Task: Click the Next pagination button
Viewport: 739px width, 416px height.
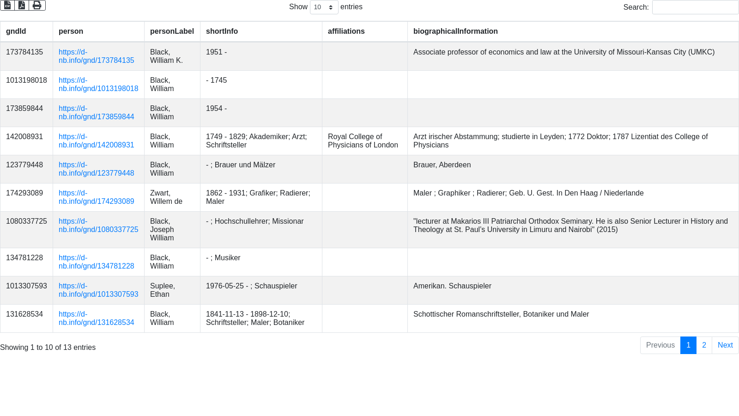Action: [x=725, y=345]
